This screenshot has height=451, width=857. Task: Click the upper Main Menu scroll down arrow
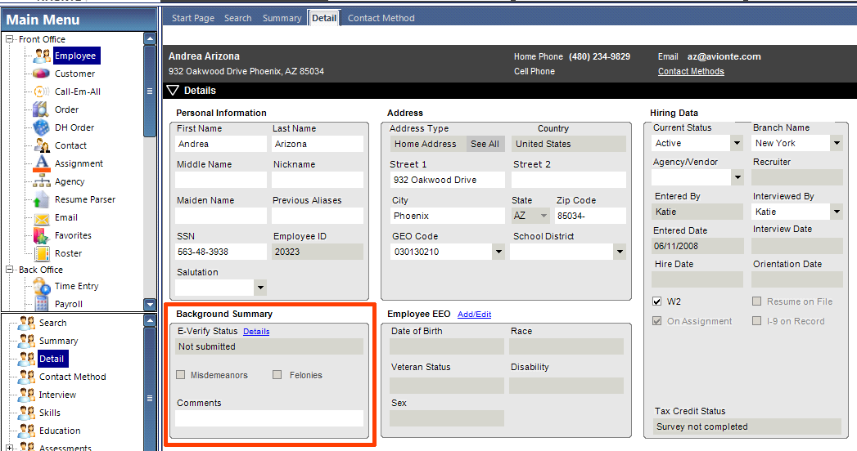click(150, 304)
